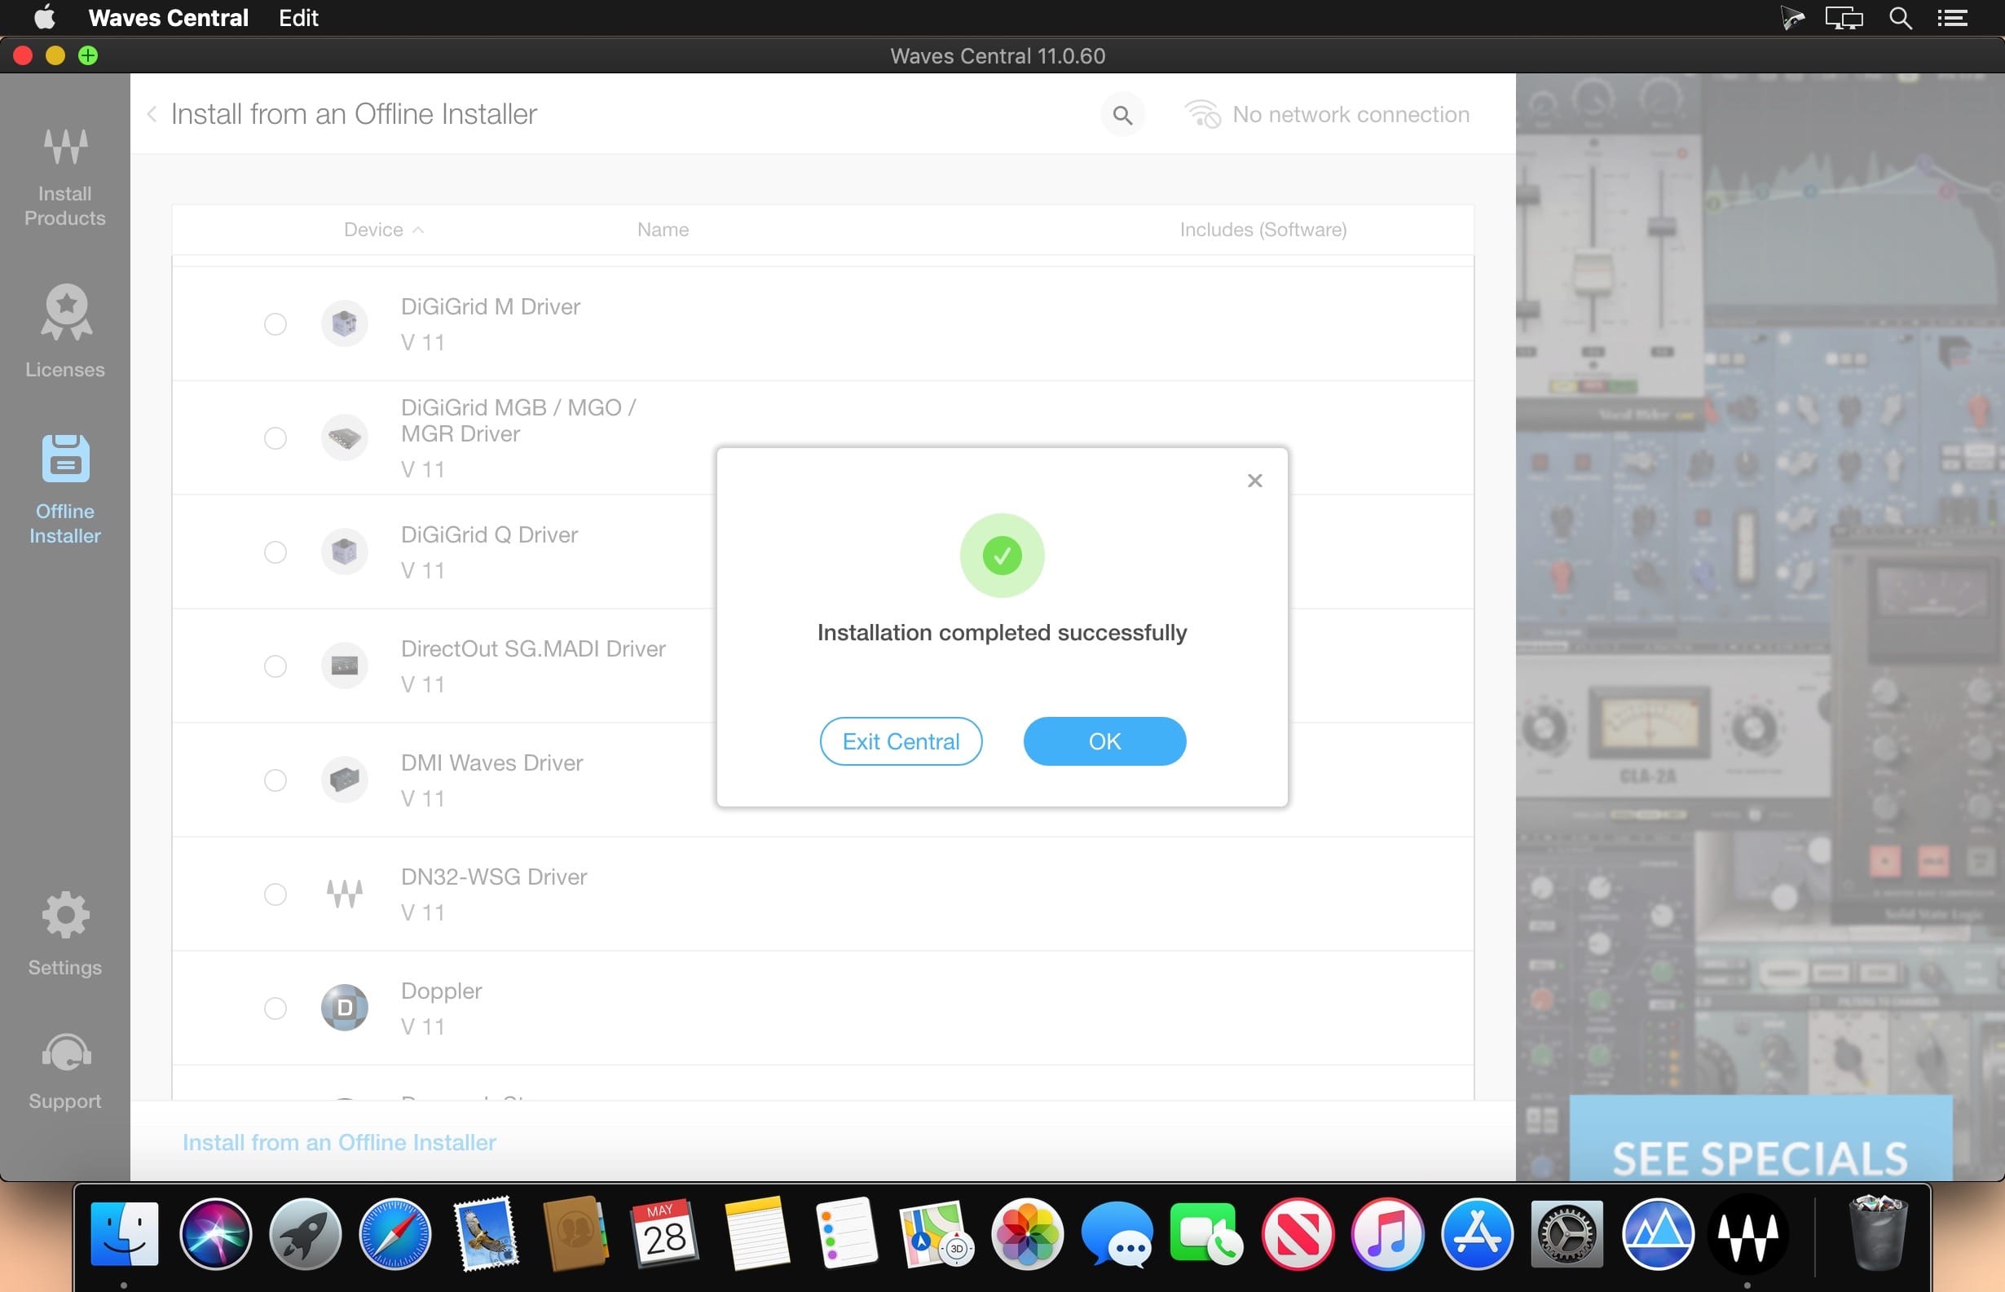Image resolution: width=2005 pixels, height=1292 pixels.
Task: Open the Edit menu
Action: coord(298,18)
